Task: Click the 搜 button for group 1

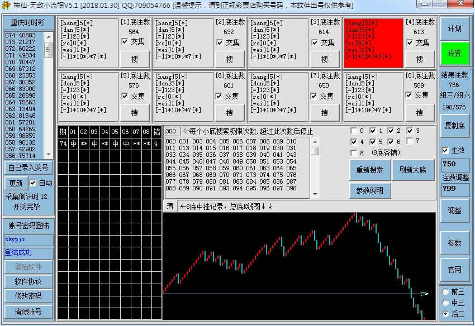Action: pos(134,59)
